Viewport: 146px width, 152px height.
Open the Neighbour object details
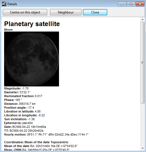pos(66,12)
